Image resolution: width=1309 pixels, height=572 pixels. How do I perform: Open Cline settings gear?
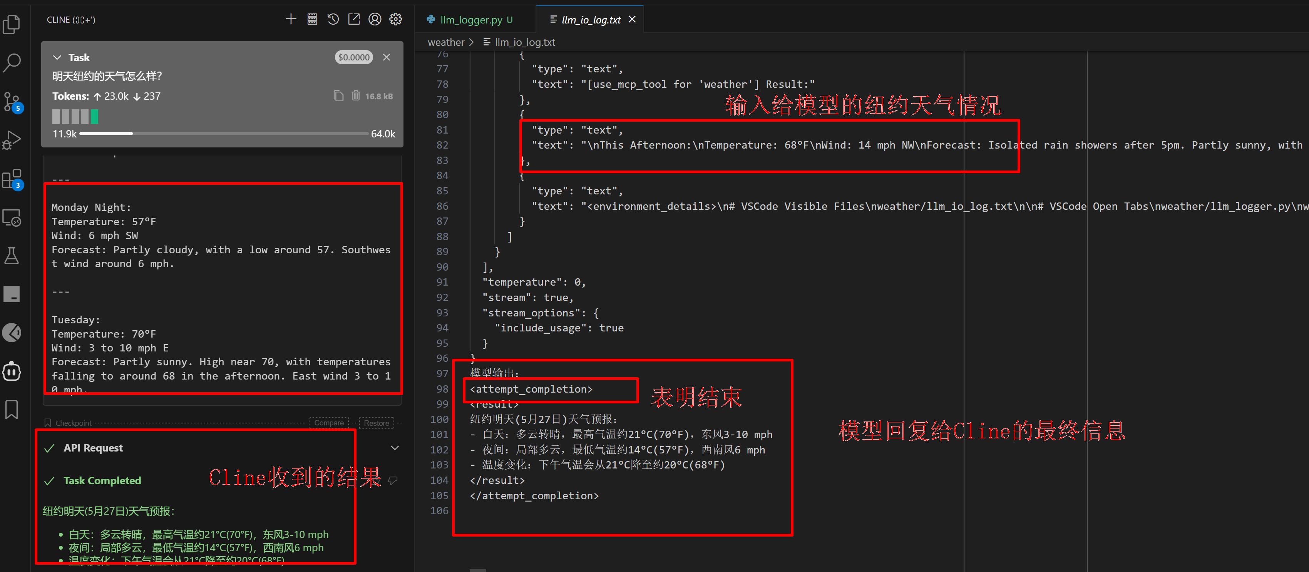[395, 19]
